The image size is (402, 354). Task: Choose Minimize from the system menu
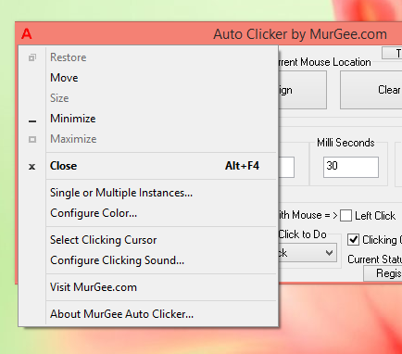pyautogui.click(x=147, y=119)
